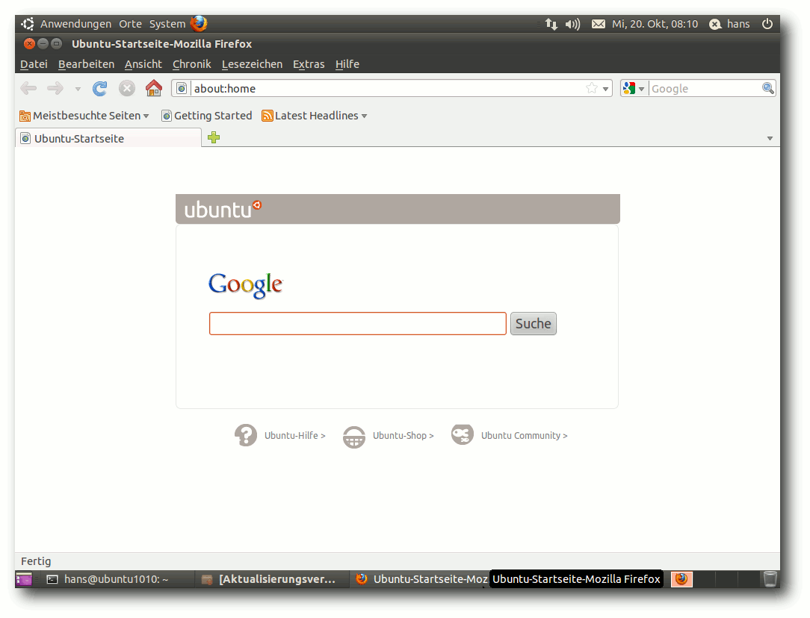The height and width of the screenshot is (618, 810).
Task: Open the clock Mi, 20. Okt, 08:10
Action: tap(655, 24)
